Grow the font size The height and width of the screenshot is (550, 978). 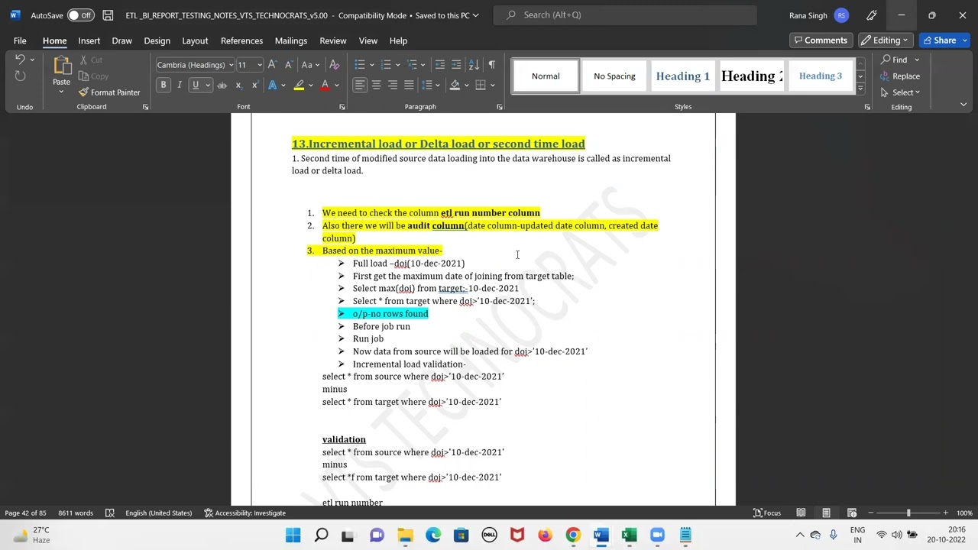click(272, 65)
